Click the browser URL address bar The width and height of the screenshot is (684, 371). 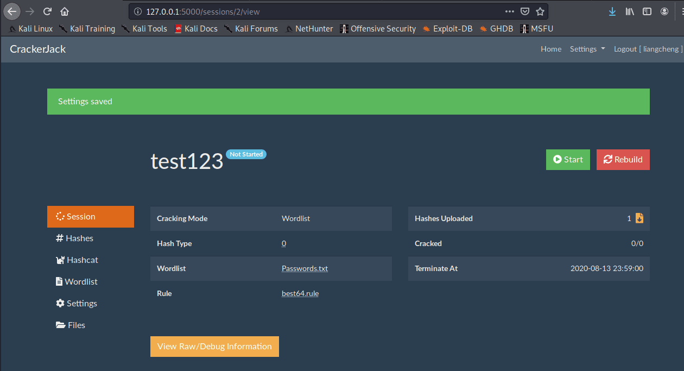point(320,11)
